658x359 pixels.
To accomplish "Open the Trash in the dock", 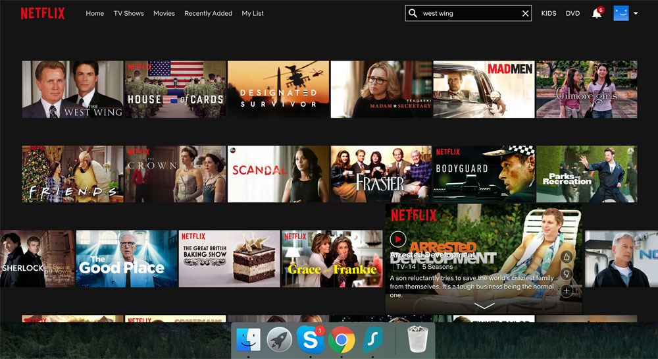I will [418, 340].
